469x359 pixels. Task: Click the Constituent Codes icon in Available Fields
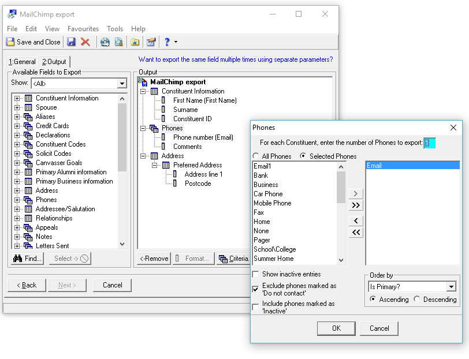(x=28, y=145)
